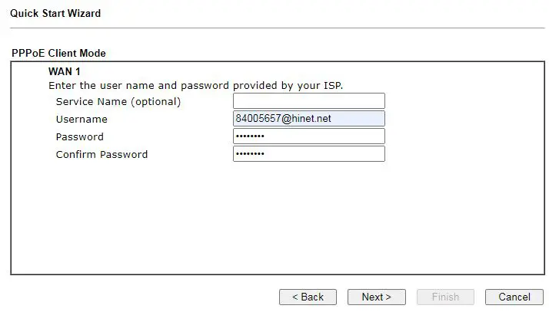Click the Password label text
549x312 pixels.
pyautogui.click(x=80, y=136)
